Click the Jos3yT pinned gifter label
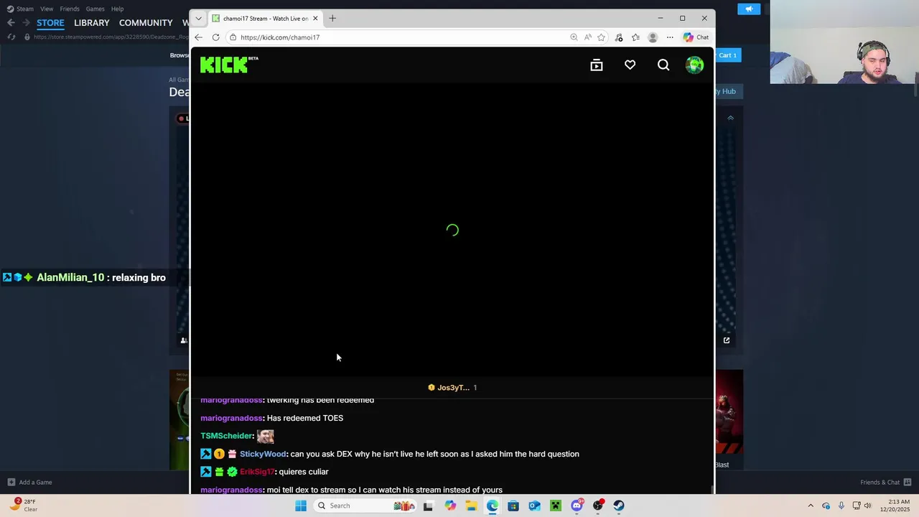 click(452, 388)
